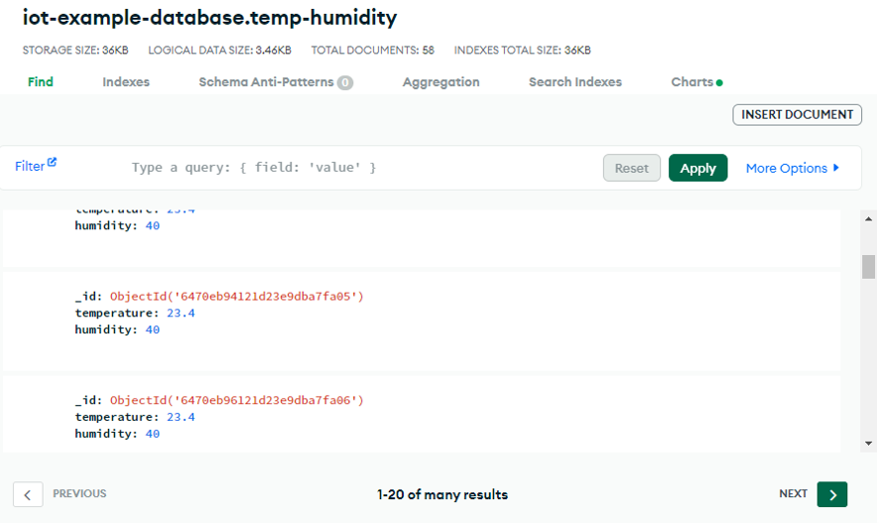879x523 pixels.
Task: Click scrollbar up arrow
Action: click(x=868, y=219)
